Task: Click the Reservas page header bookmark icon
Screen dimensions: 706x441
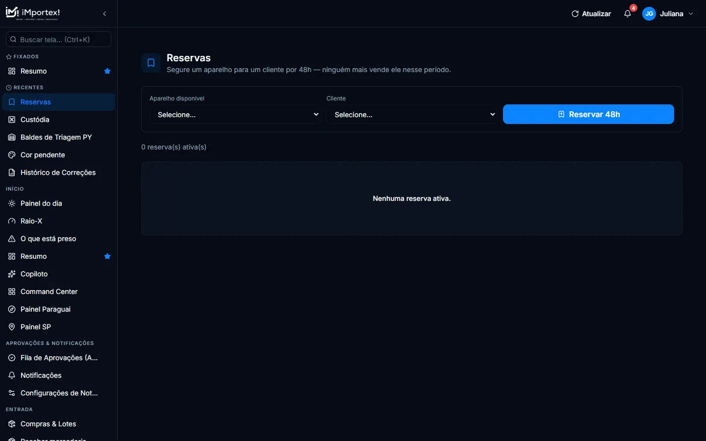Action: (151, 63)
